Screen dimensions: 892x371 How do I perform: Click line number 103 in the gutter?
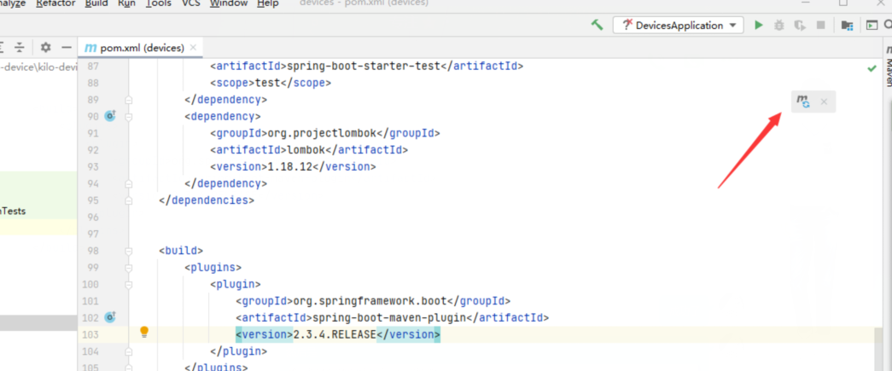[x=89, y=334]
